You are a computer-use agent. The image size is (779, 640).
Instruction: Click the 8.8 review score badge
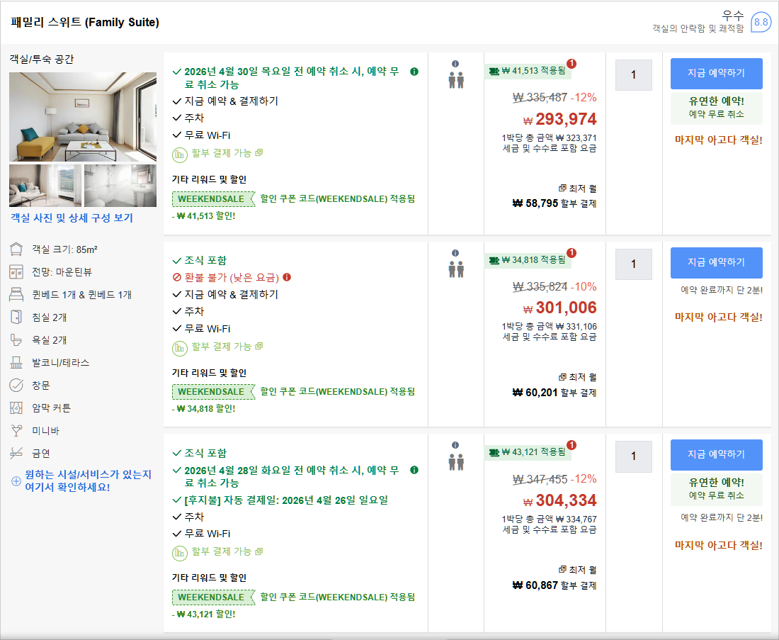(x=761, y=23)
